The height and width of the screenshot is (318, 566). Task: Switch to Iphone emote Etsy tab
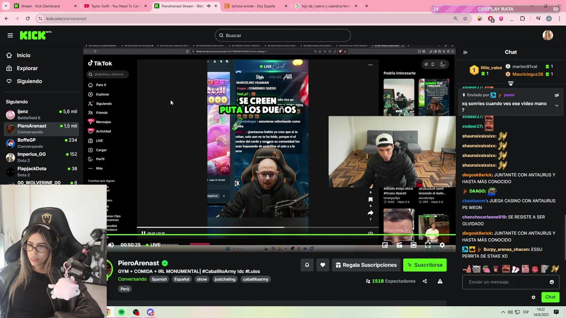click(255, 6)
